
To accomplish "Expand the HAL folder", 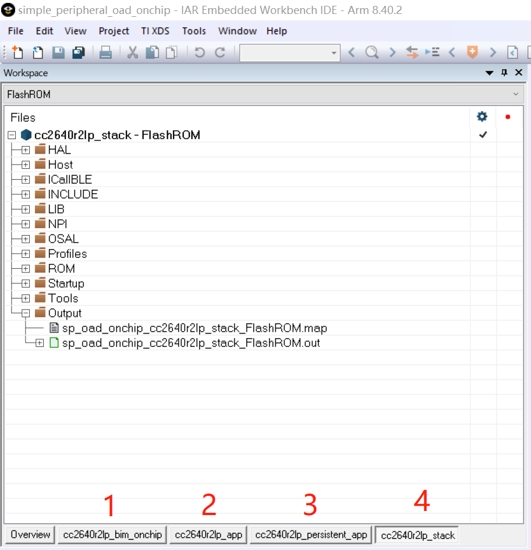I will [x=25, y=150].
